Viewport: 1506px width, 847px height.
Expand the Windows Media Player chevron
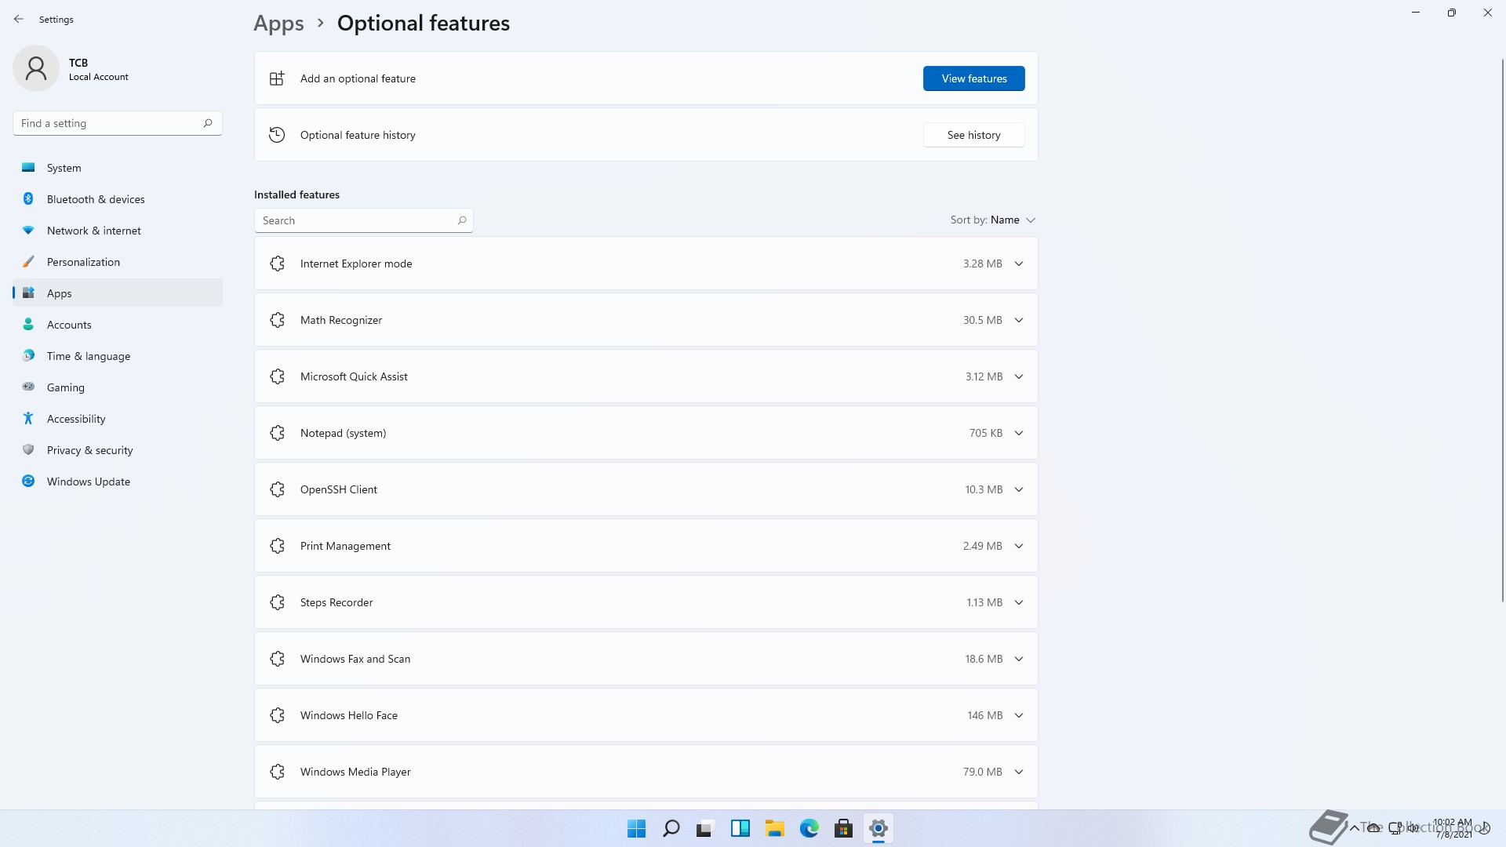(1019, 772)
